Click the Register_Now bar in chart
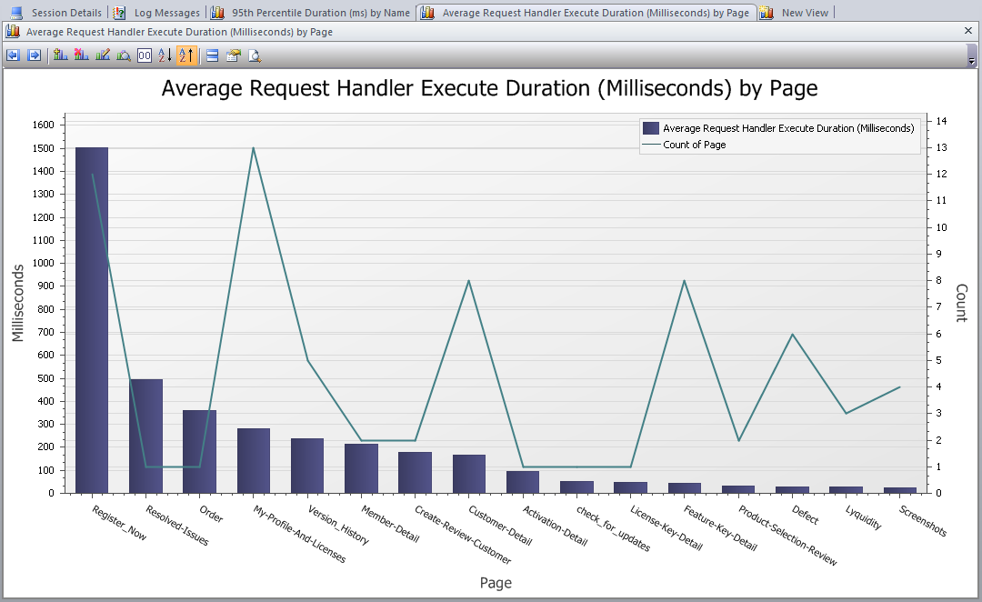Viewport: 982px width, 602px height. point(92,319)
